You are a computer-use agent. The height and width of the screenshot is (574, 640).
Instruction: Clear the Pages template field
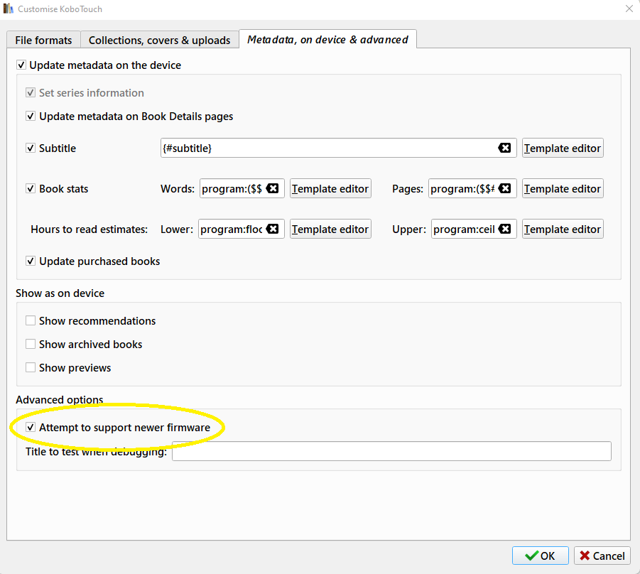coord(504,188)
